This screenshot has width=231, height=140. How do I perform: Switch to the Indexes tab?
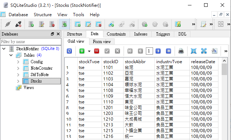click(141, 34)
